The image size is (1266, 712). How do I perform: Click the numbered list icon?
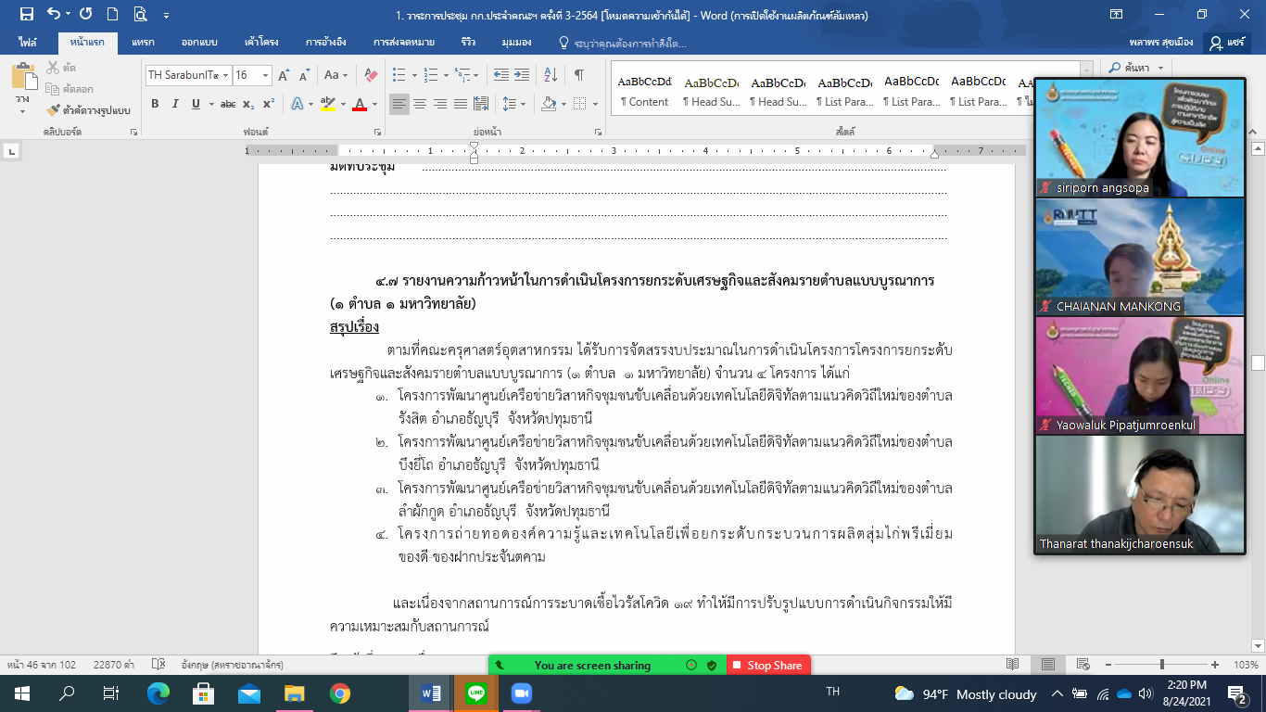(x=429, y=75)
